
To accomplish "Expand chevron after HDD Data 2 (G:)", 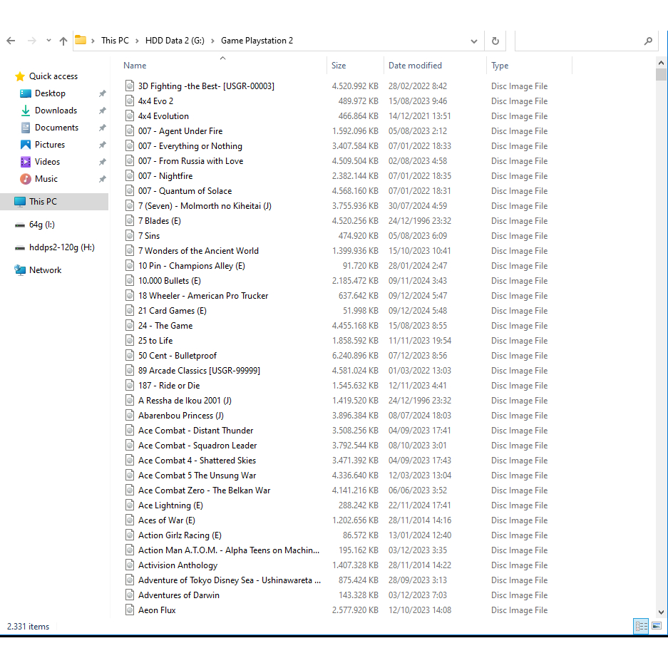I will point(212,41).
